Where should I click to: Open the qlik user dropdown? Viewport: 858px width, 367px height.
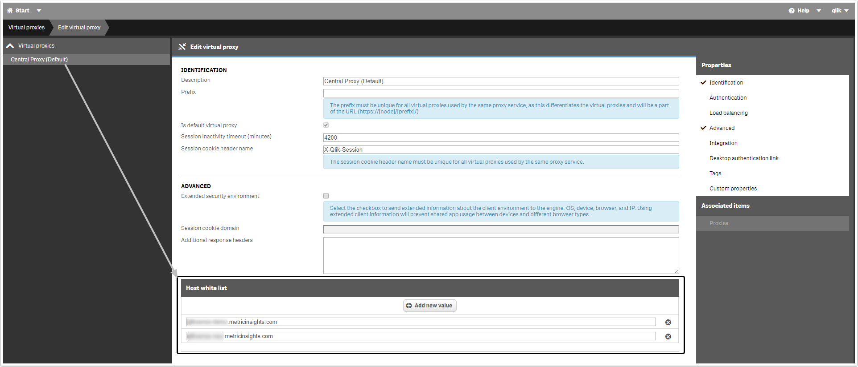[840, 11]
